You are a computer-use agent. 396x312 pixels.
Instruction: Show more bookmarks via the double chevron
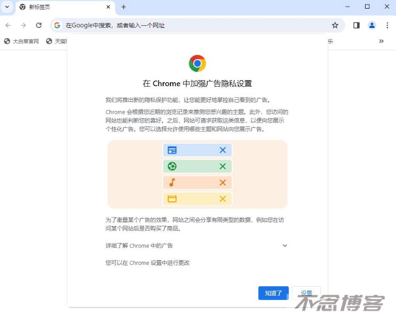click(x=381, y=41)
